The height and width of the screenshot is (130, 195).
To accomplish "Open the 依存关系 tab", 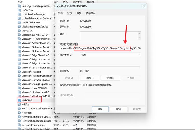I will click(x=91, y=13).
